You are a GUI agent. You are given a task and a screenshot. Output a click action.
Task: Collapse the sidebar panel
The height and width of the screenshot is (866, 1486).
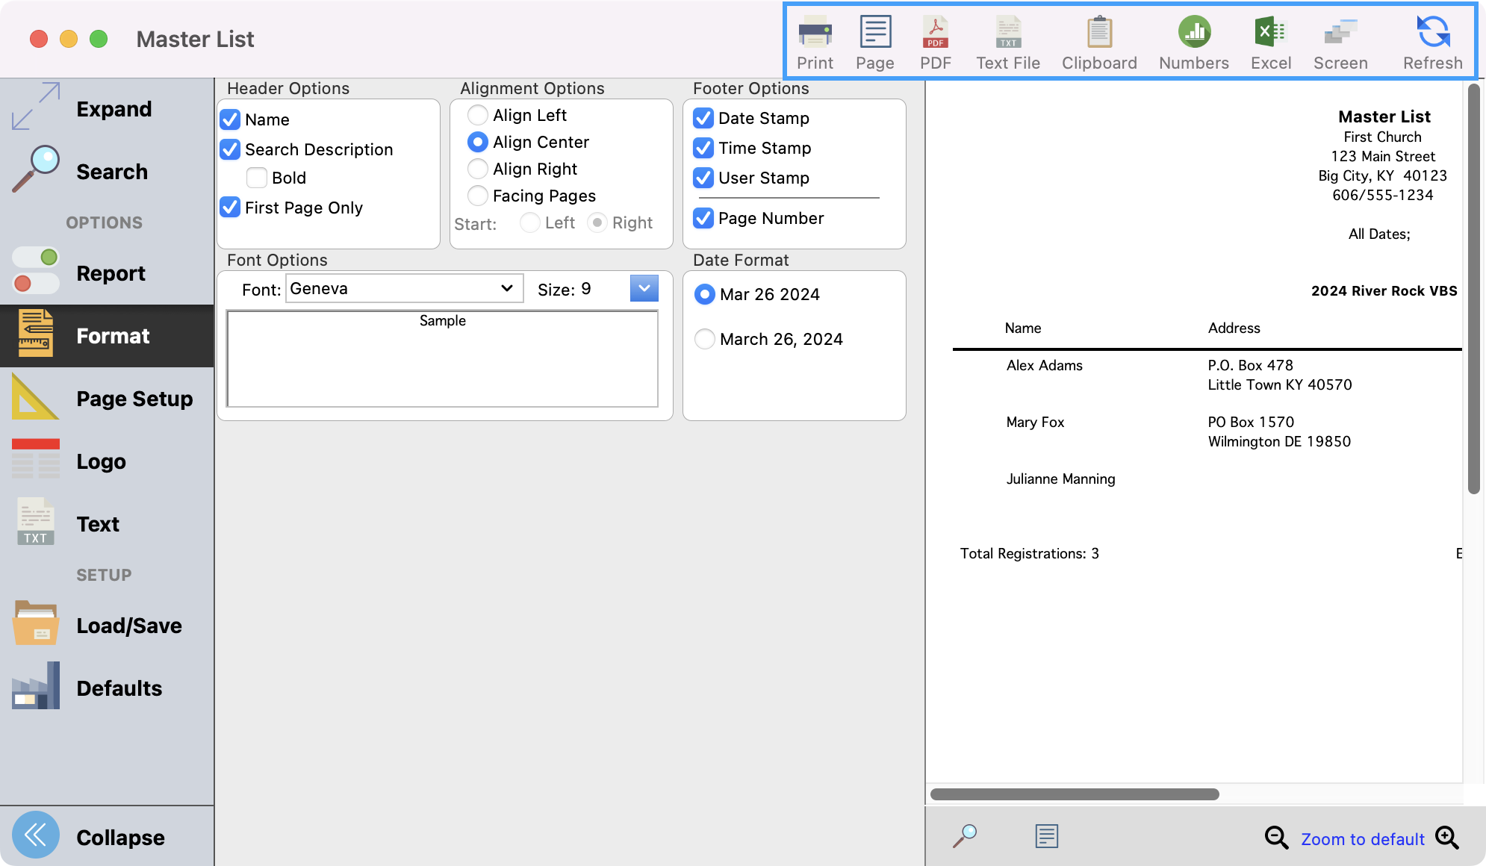(x=36, y=835)
